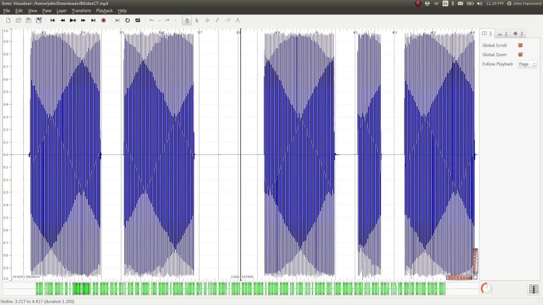Toggle Play/Pause playback
The image size is (543, 305).
point(73,20)
